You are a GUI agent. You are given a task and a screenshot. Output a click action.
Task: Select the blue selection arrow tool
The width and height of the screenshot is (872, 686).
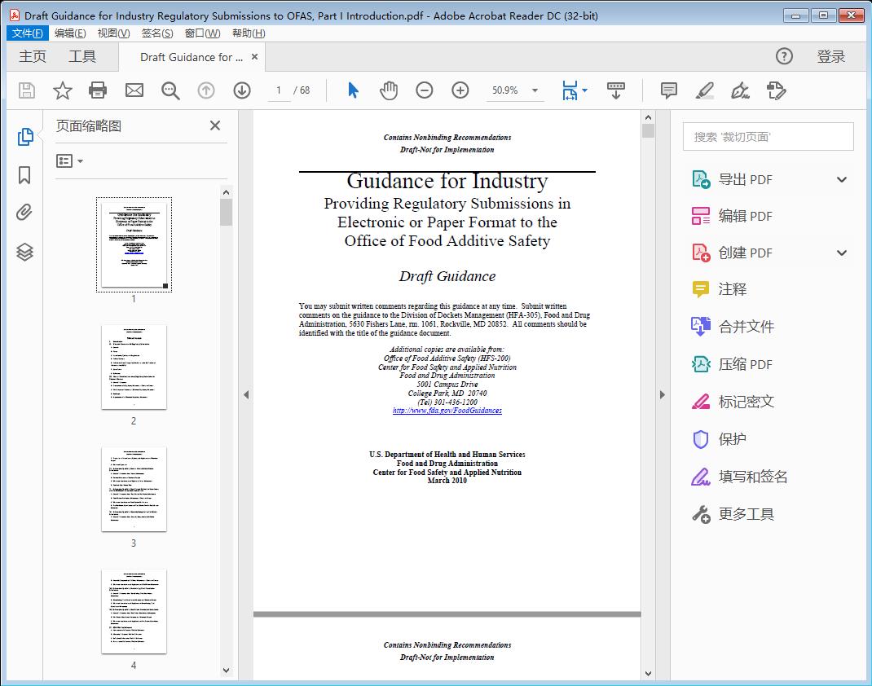[x=353, y=90]
